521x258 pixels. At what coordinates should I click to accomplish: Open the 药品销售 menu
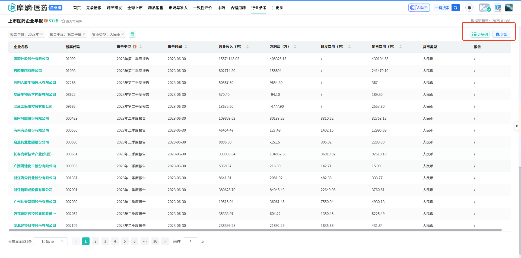156,8
